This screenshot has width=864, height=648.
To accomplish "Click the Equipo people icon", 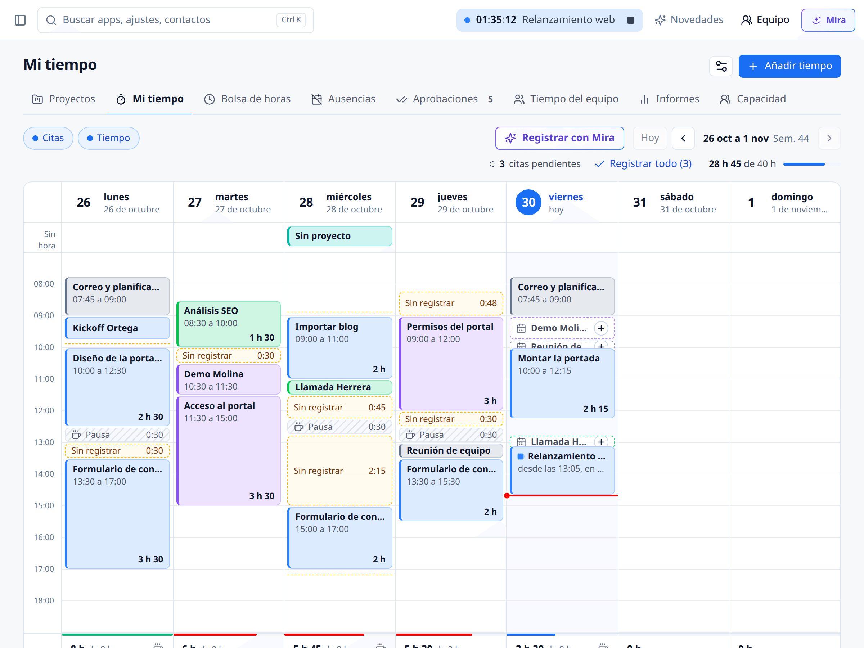I will (746, 20).
